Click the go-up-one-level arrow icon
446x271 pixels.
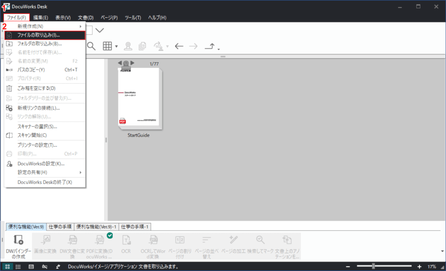(x=209, y=46)
